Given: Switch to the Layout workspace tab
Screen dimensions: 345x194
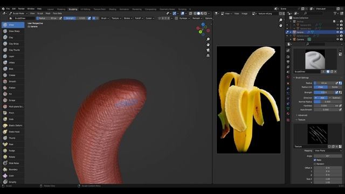Looking at the screenshot, I should click(x=50, y=9).
